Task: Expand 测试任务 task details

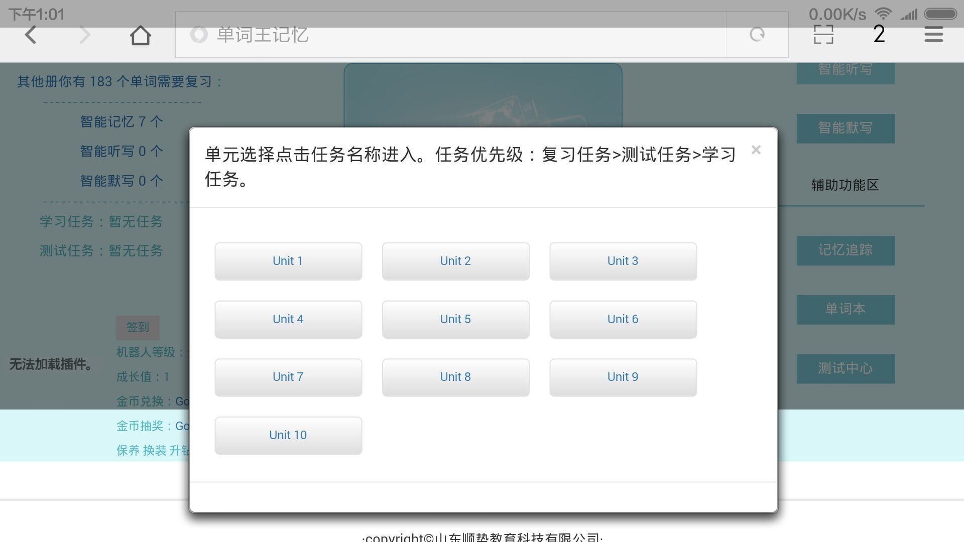Action: pos(100,249)
